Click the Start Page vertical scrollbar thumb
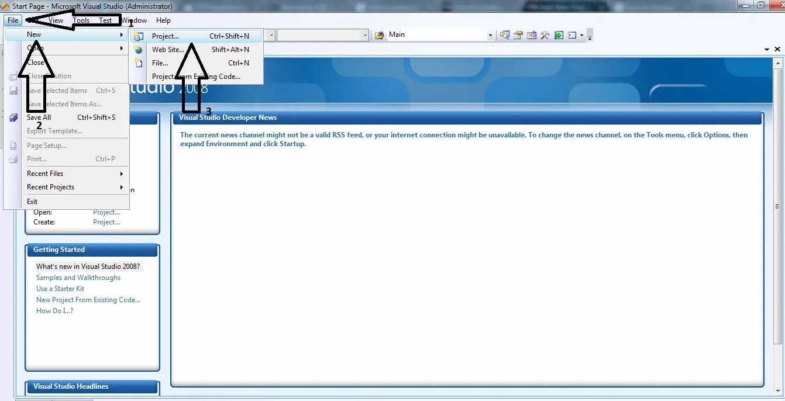 click(777, 206)
